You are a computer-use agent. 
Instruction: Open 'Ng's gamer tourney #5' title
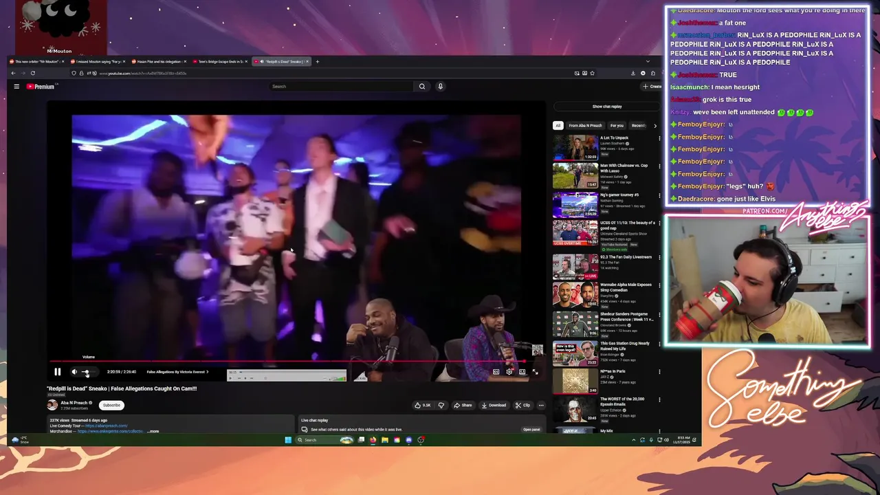[x=619, y=195]
